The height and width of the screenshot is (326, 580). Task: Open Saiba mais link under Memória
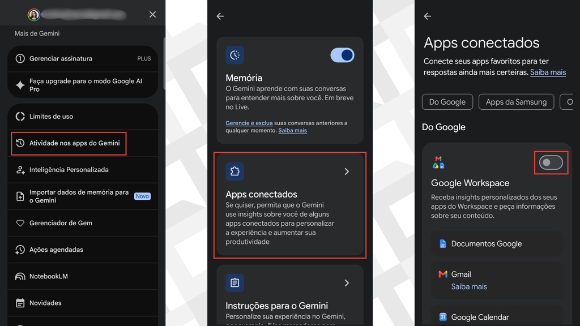293,131
